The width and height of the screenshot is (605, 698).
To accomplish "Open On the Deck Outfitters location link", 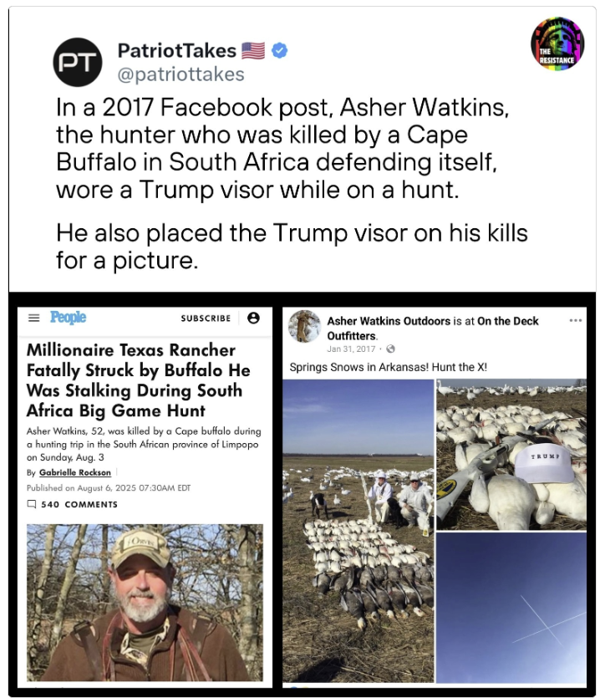I will pos(433,328).
